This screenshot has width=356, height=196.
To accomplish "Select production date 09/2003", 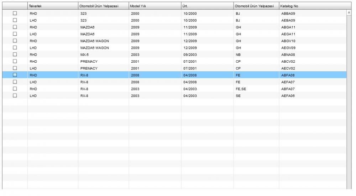I will pyautogui.click(x=190, y=55).
